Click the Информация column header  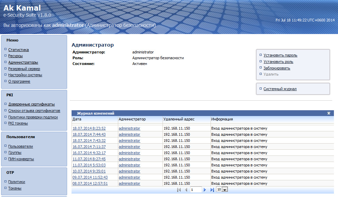click(x=222, y=119)
